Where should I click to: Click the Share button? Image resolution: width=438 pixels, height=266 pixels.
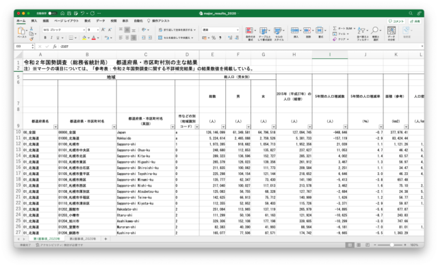[415, 21]
